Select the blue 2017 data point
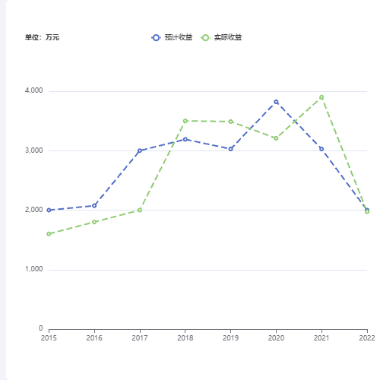The width and height of the screenshot is (380, 380). click(140, 150)
